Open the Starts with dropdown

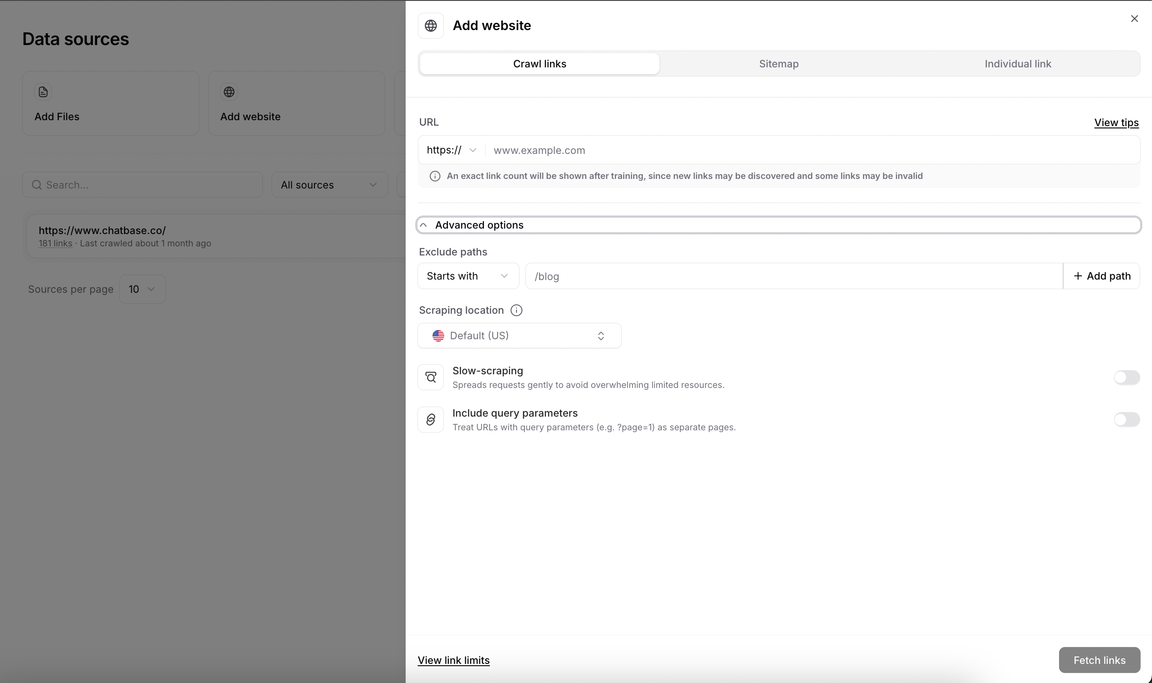pos(468,276)
